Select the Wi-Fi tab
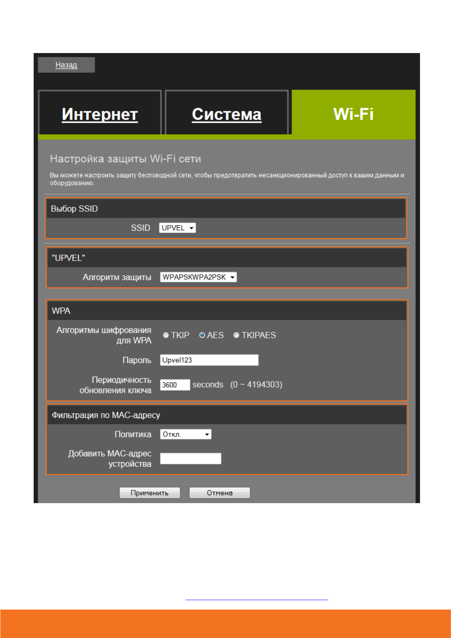The width and height of the screenshot is (451, 638). [x=353, y=114]
